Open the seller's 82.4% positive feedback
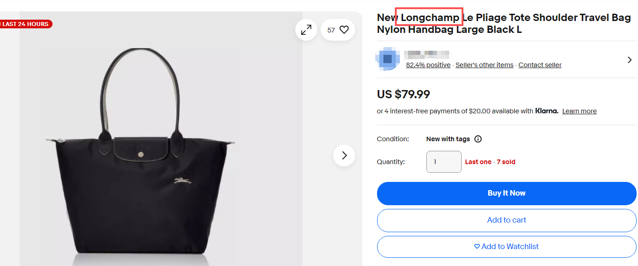The width and height of the screenshot is (638, 266). point(428,64)
